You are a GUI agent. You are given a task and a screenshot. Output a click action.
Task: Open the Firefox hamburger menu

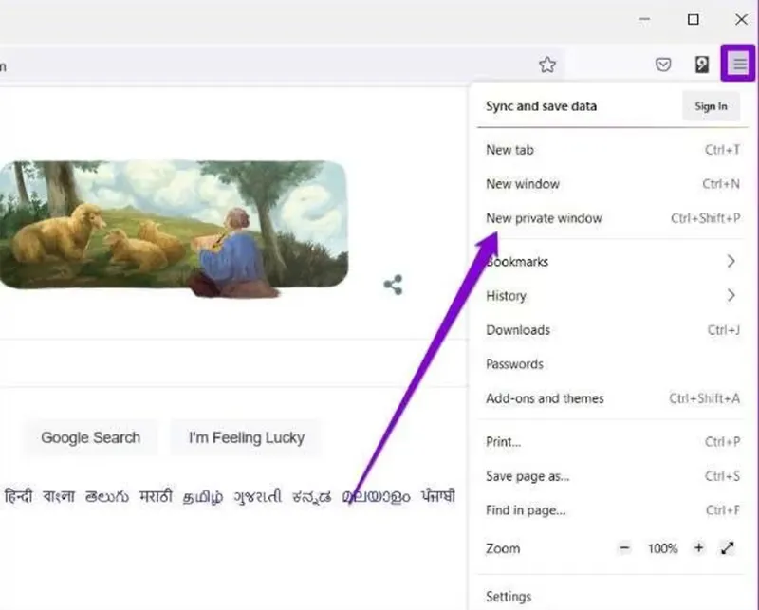[740, 64]
